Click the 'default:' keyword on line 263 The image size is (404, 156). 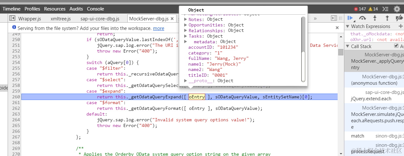pos(97,114)
